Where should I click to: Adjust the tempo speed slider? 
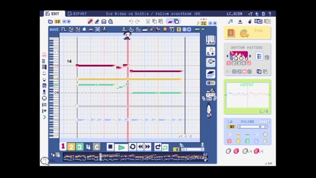pyautogui.click(x=193, y=149)
